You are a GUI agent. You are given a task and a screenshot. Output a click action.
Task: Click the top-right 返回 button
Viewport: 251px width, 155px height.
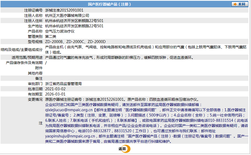(x=240, y=4)
